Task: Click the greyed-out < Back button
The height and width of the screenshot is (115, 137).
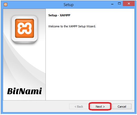Action: click(79, 107)
